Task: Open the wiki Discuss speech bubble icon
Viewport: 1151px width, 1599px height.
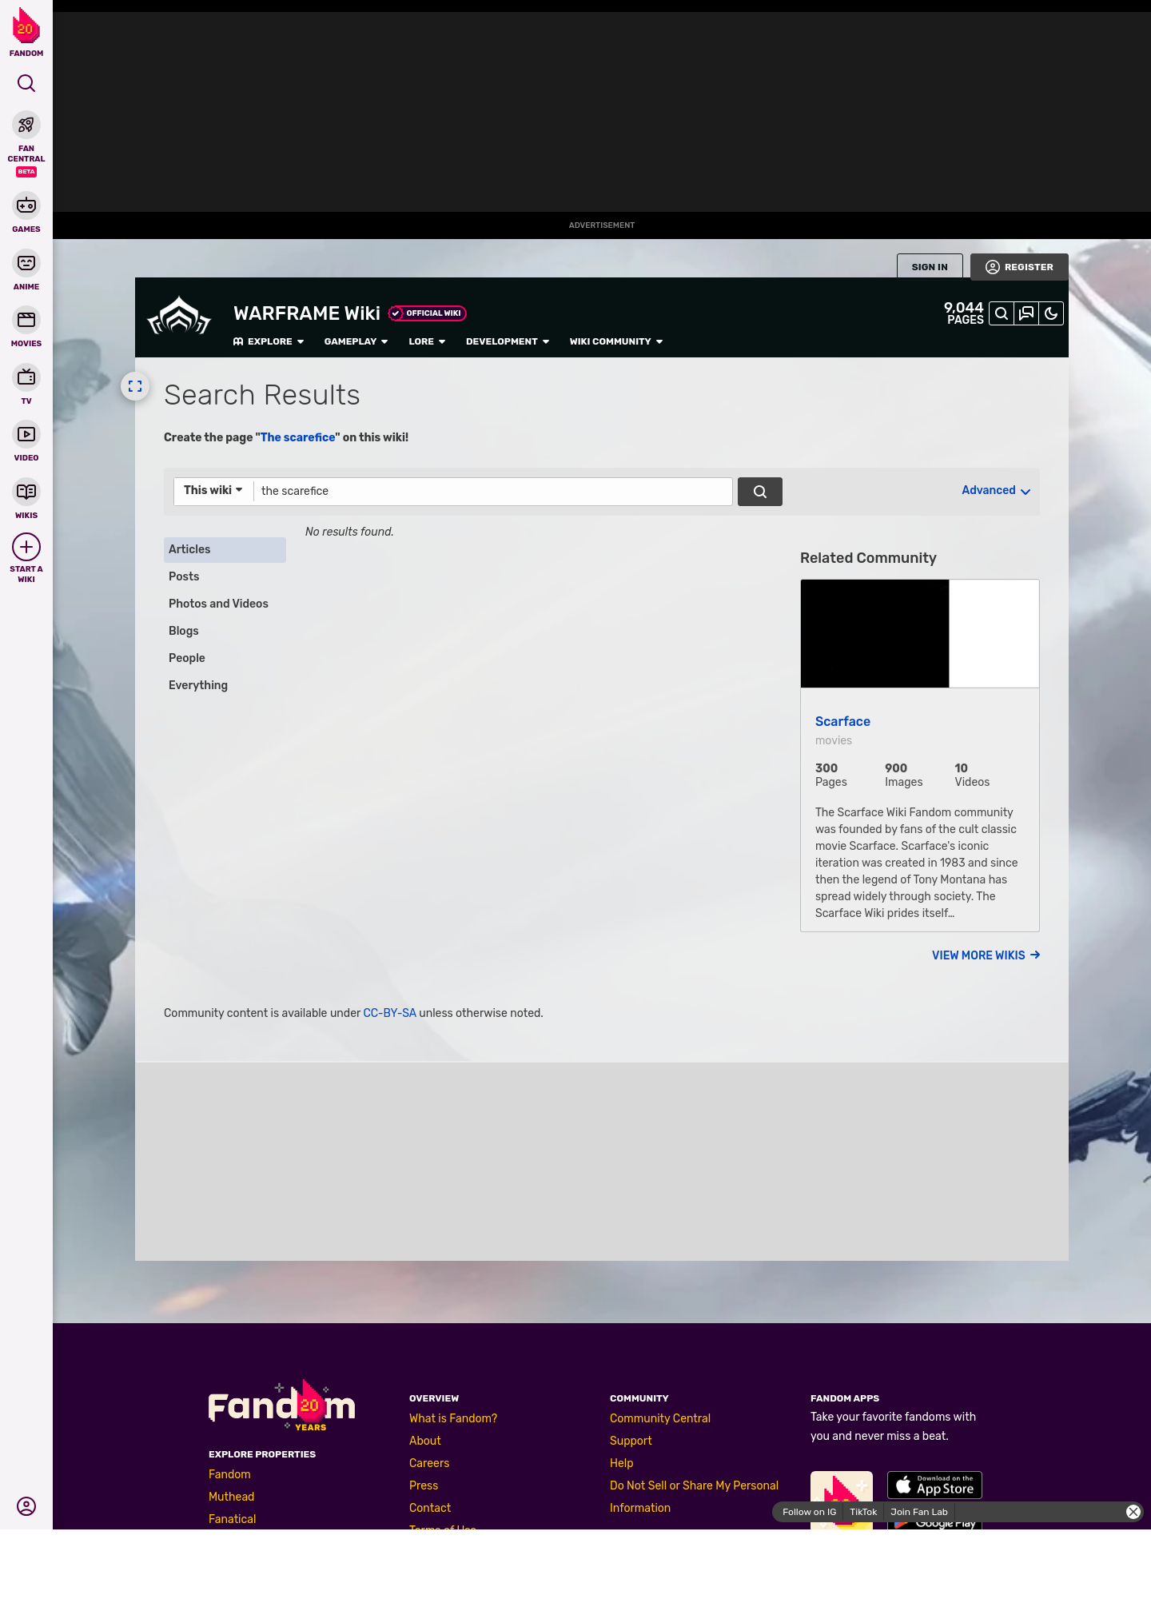Action: tap(1026, 313)
